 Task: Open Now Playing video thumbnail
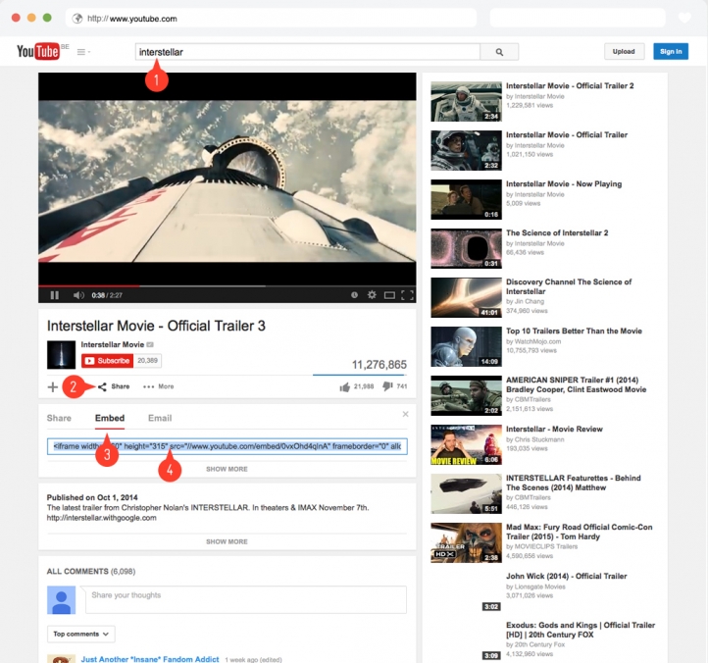pyautogui.click(x=466, y=200)
